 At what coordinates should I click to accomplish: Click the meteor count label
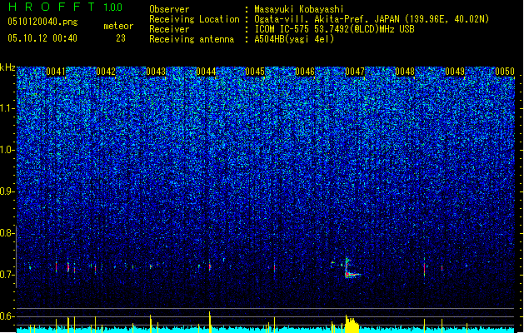click(x=118, y=26)
